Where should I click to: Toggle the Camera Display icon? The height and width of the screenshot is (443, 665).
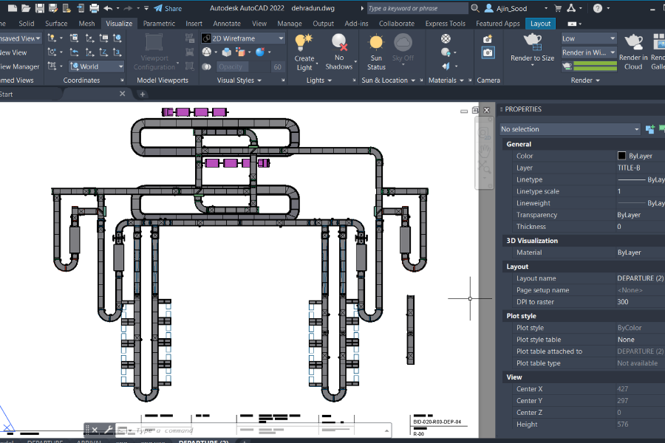pos(488,53)
